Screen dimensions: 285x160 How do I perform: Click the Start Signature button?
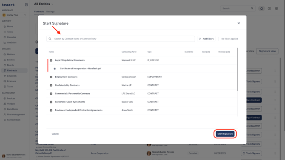(x=225, y=134)
